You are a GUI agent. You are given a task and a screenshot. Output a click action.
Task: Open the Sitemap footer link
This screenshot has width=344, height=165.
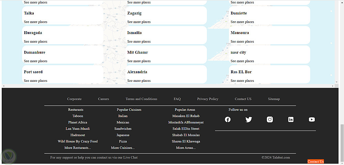tap(274, 99)
